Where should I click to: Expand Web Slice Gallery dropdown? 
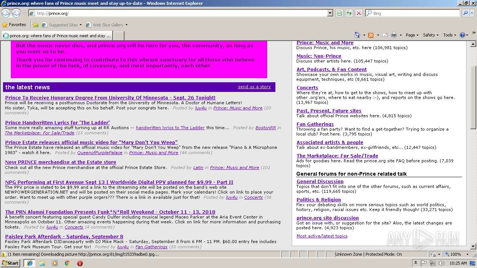[126, 25]
